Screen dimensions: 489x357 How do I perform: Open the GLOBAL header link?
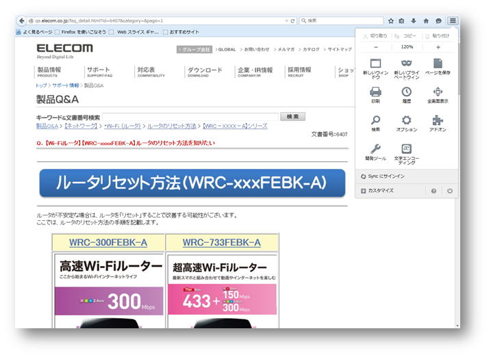click(226, 49)
